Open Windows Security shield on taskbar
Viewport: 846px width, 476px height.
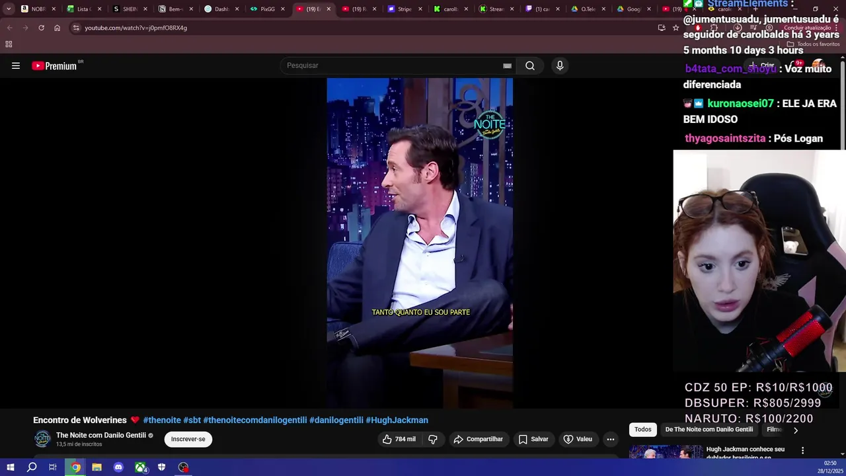click(161, 467)
